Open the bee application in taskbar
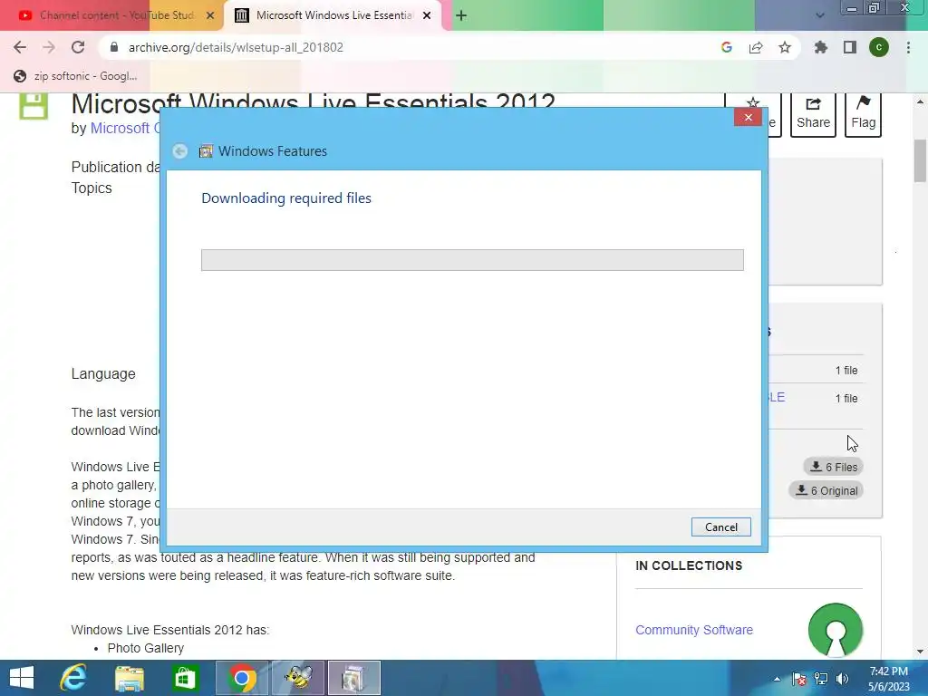Viewport: 928px width, 696px height. (x=298, y=678)
